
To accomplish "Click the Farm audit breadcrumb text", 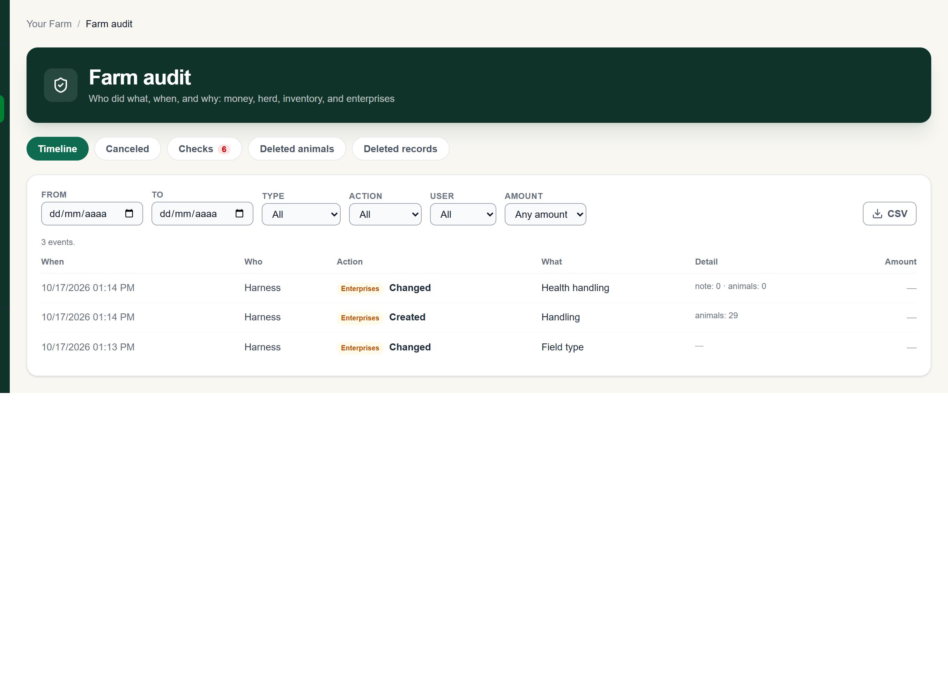I will [109, 24].
